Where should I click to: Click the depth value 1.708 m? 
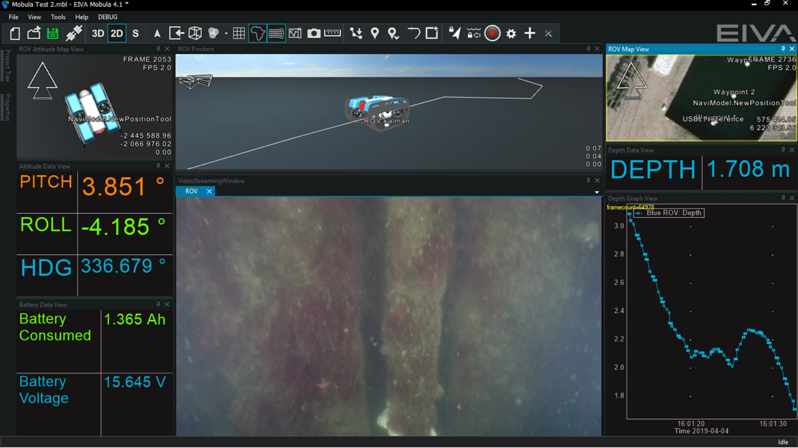click(x=748, y=169)
